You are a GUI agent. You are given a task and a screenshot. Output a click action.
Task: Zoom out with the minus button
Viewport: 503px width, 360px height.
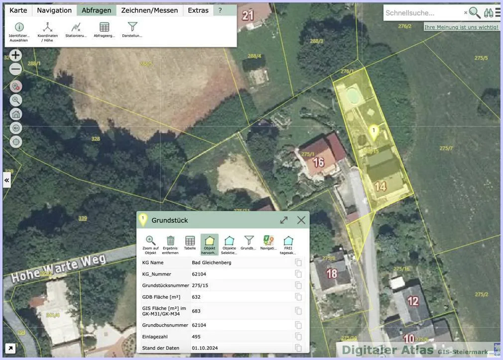15,69
